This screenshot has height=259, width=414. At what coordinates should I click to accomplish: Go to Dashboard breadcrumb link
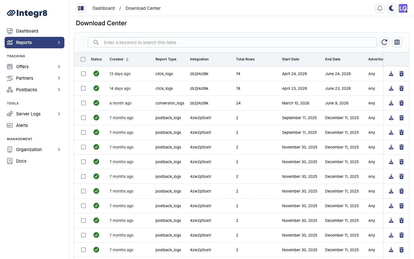[x=103, y=8]
